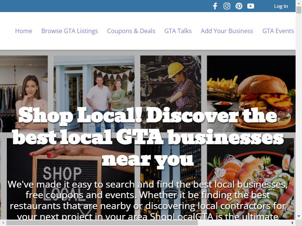Go to Home menu item
The width and height of the screenshot is (302, 226).
tap(24, 31)
